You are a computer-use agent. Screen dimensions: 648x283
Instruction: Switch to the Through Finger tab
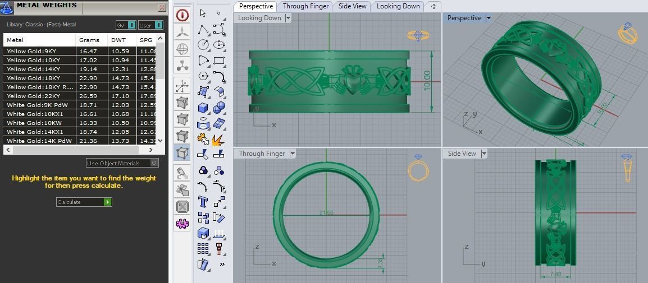tap(305, 6)
